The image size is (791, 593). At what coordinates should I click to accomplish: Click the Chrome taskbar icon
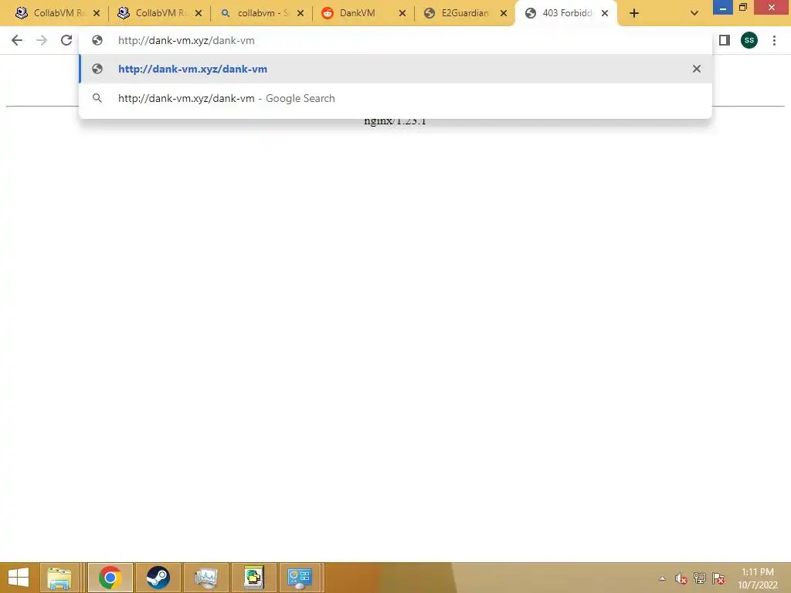tap(110, 578)
